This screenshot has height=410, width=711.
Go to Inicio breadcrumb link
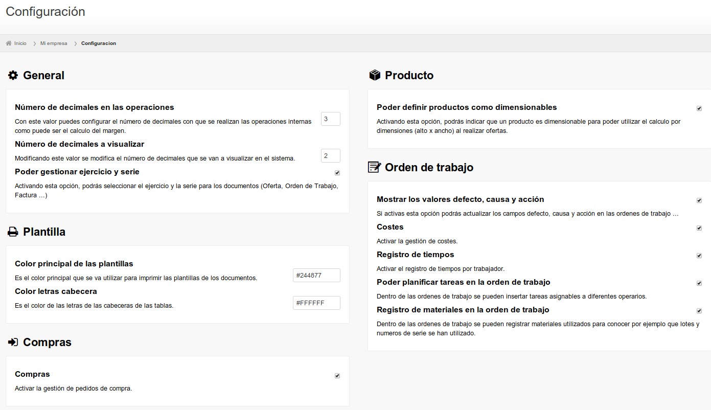(x=20, y=43)
